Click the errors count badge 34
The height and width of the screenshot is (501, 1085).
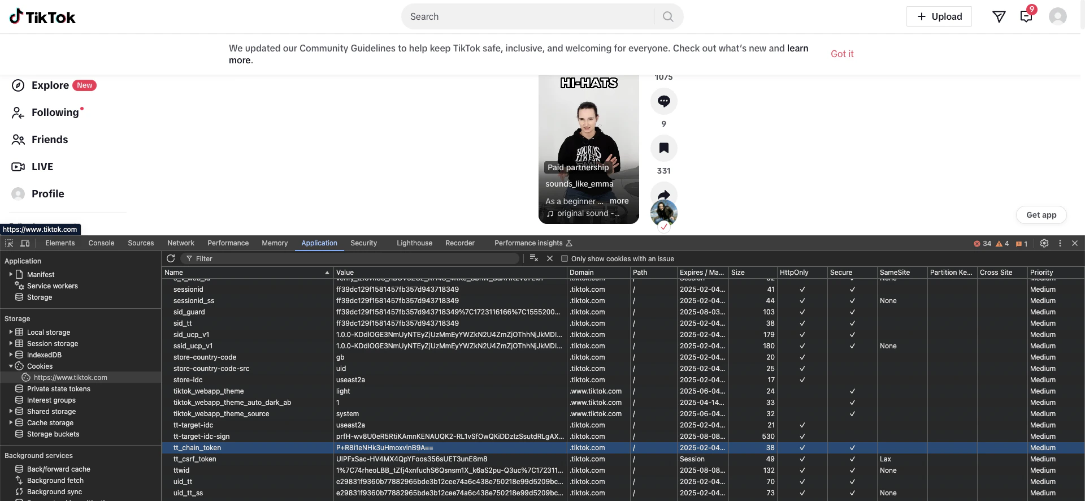(x=982, y=244)
